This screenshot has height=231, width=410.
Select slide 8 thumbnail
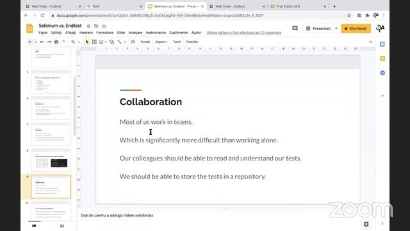click(51, 160)
